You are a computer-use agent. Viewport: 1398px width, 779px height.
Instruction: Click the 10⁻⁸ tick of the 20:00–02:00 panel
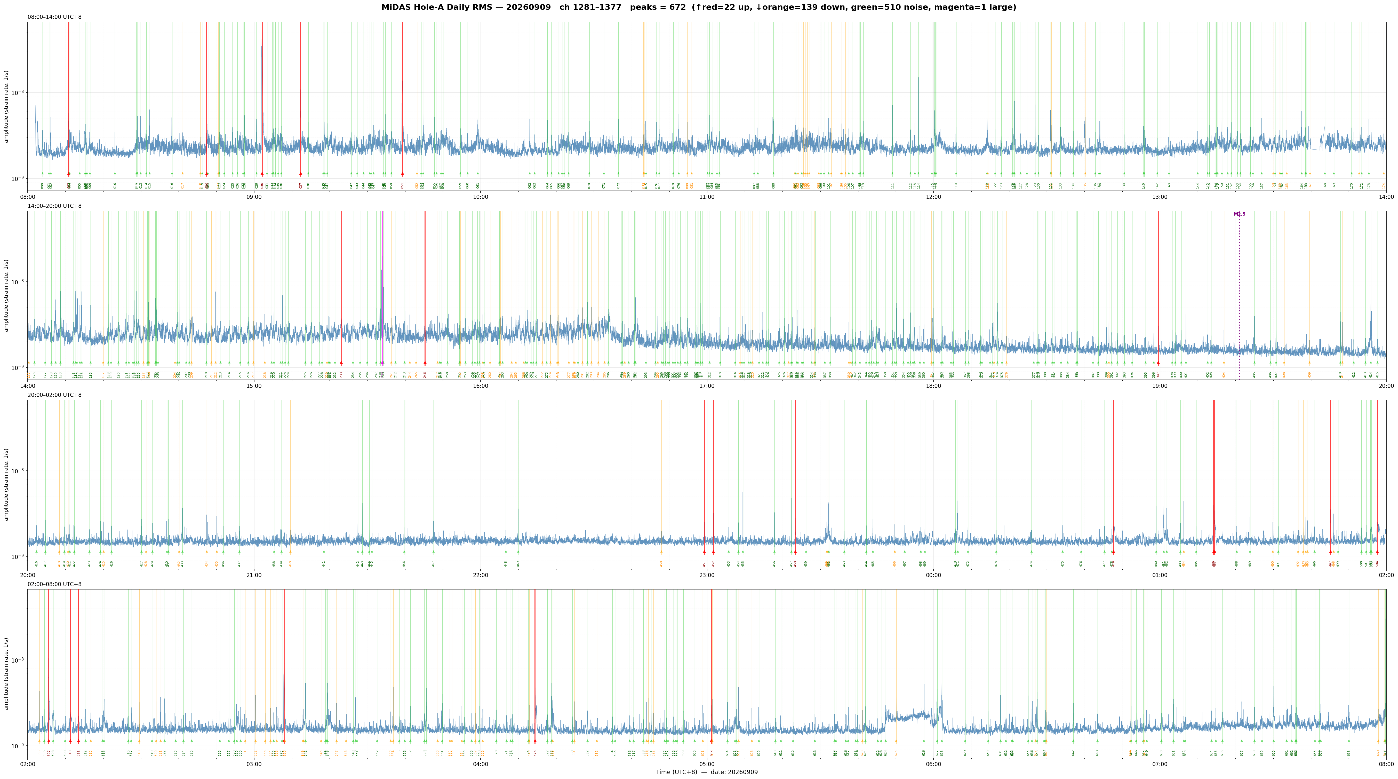(18, 471)
